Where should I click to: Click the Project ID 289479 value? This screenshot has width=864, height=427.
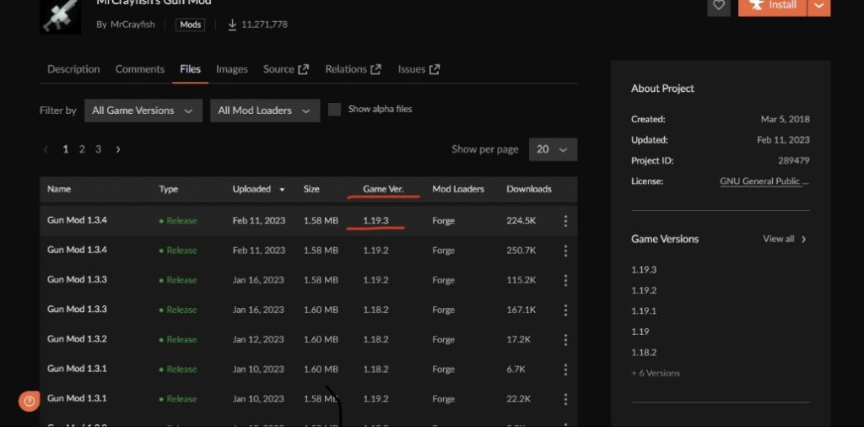pyautogui.click(x=793, y=160)
